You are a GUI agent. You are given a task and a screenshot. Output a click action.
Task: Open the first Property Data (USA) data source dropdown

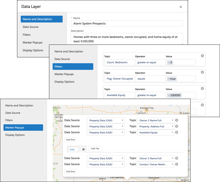[106, 120]
